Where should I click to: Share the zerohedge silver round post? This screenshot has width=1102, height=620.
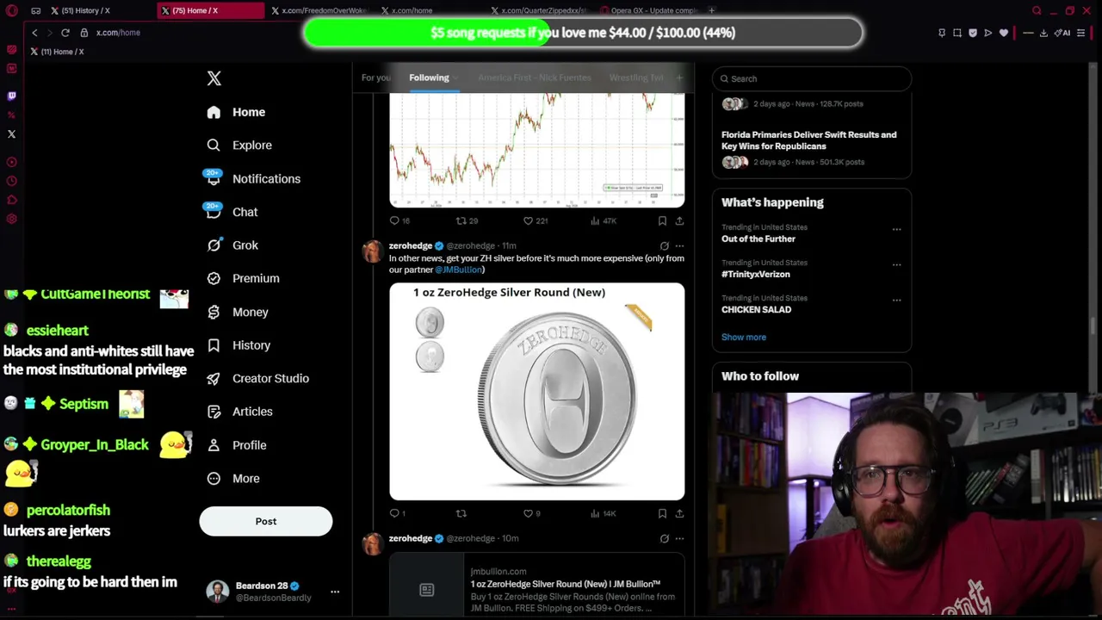(x=679, y=513)
